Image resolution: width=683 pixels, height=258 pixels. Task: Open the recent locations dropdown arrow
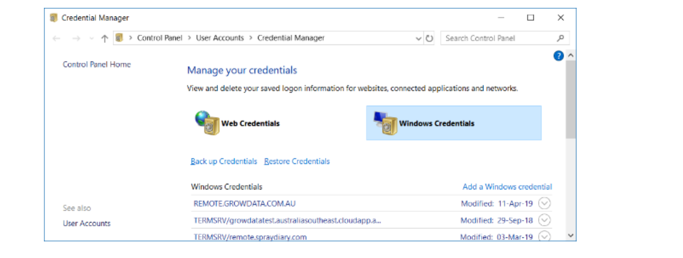[91, 39]
